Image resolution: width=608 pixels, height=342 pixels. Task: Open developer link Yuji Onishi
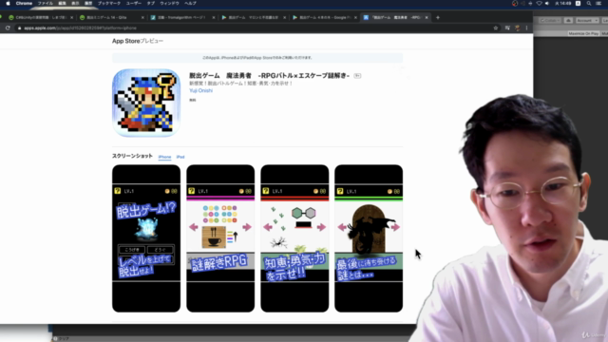coord(200,90)
